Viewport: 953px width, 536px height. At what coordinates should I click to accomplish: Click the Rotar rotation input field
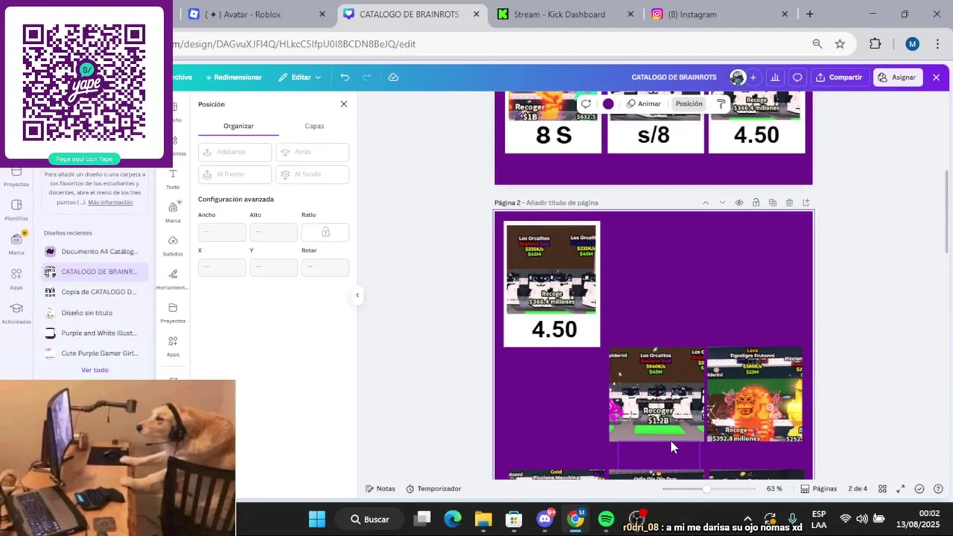point(325,267)
